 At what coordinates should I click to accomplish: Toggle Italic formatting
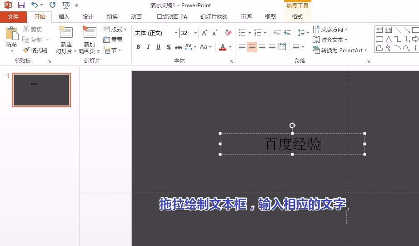click(148, 47)
